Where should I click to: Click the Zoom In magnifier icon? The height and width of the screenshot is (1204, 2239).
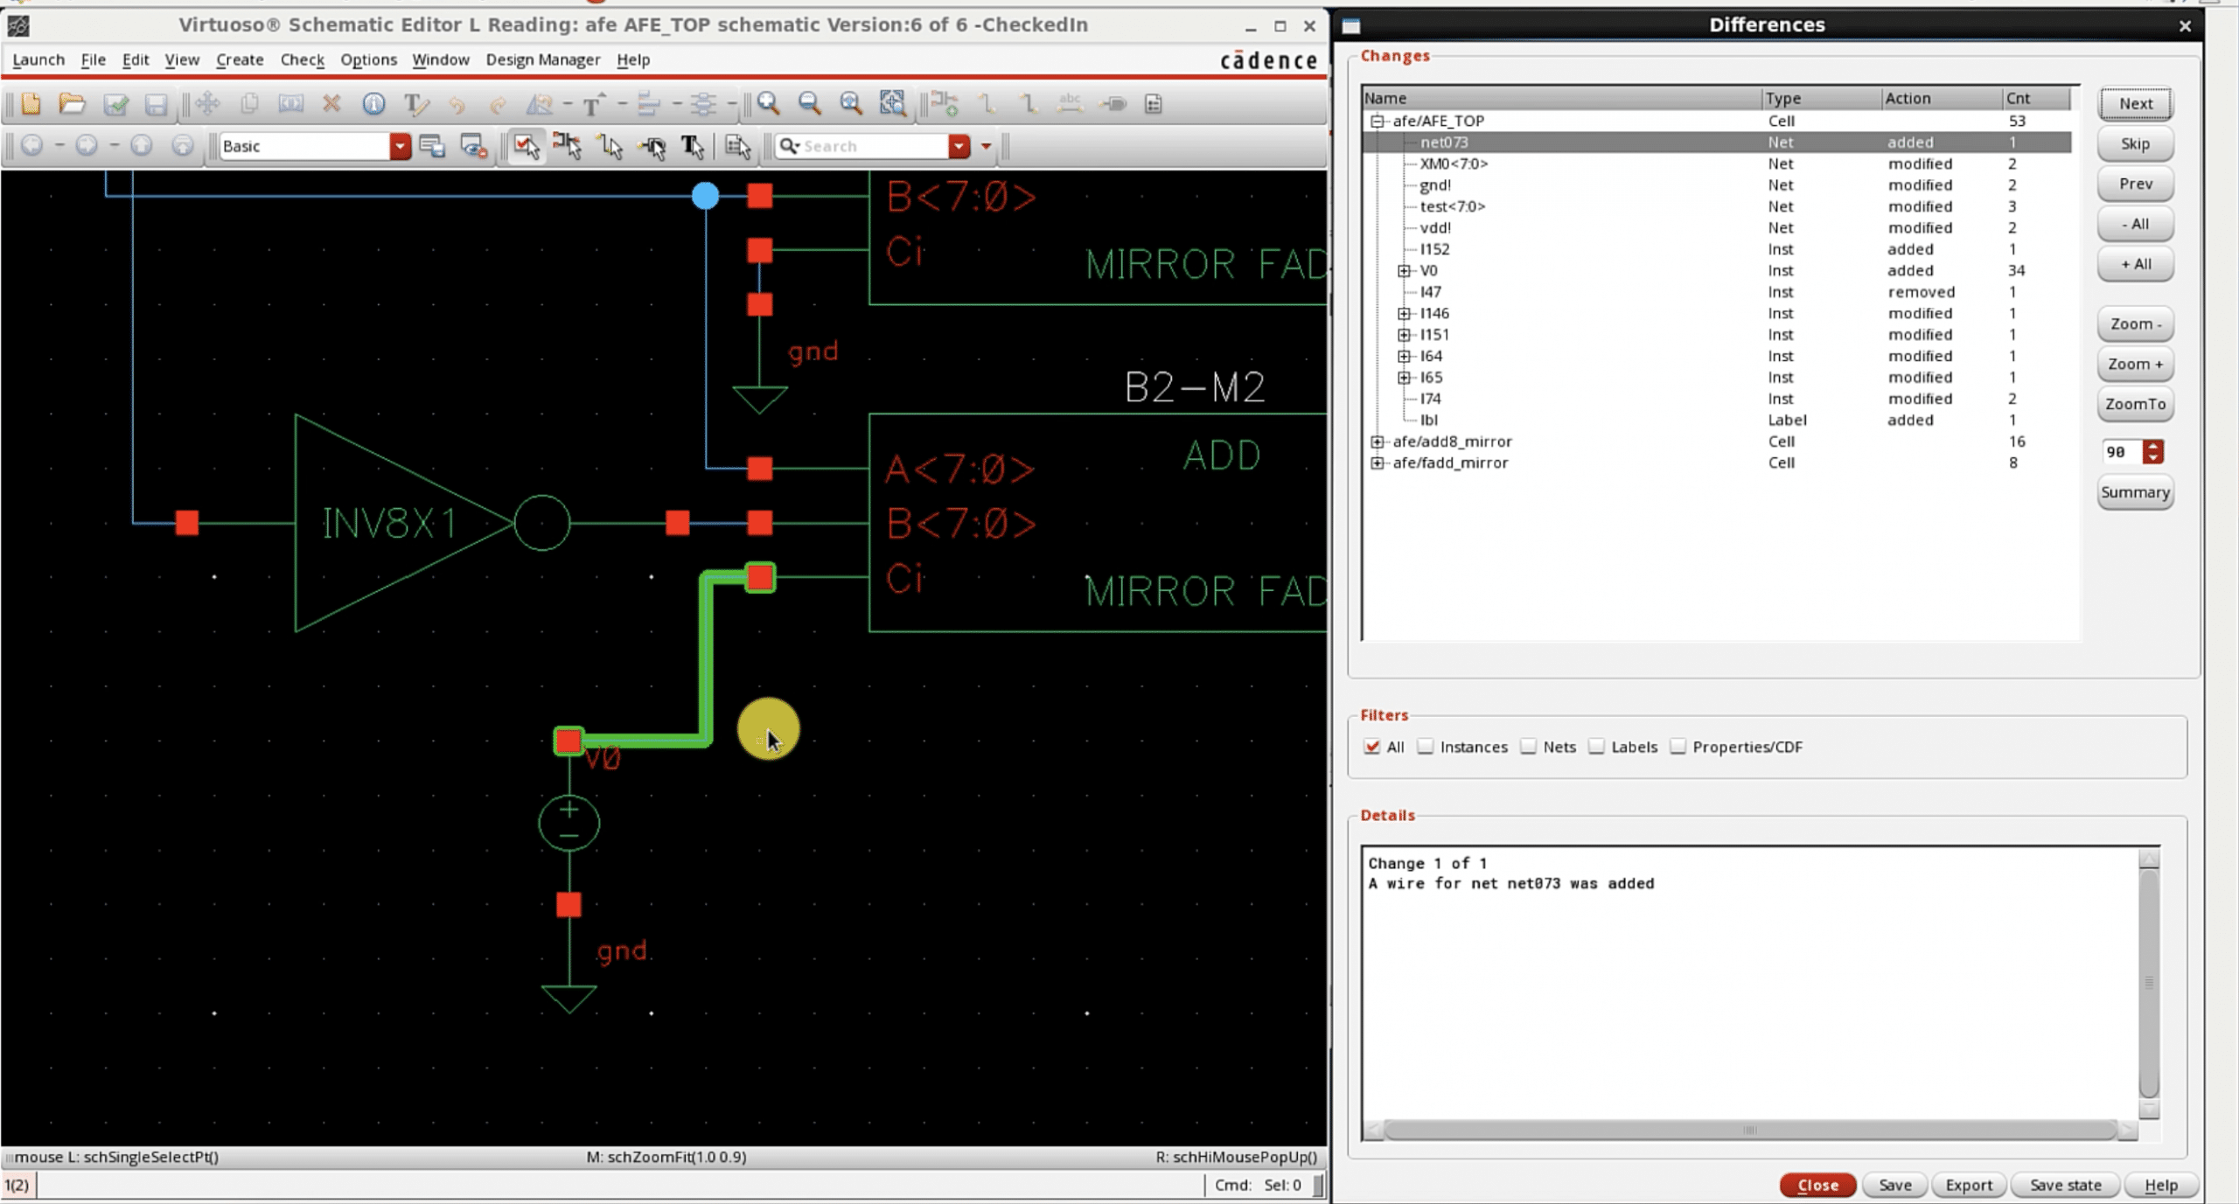[x=769, y=104]
